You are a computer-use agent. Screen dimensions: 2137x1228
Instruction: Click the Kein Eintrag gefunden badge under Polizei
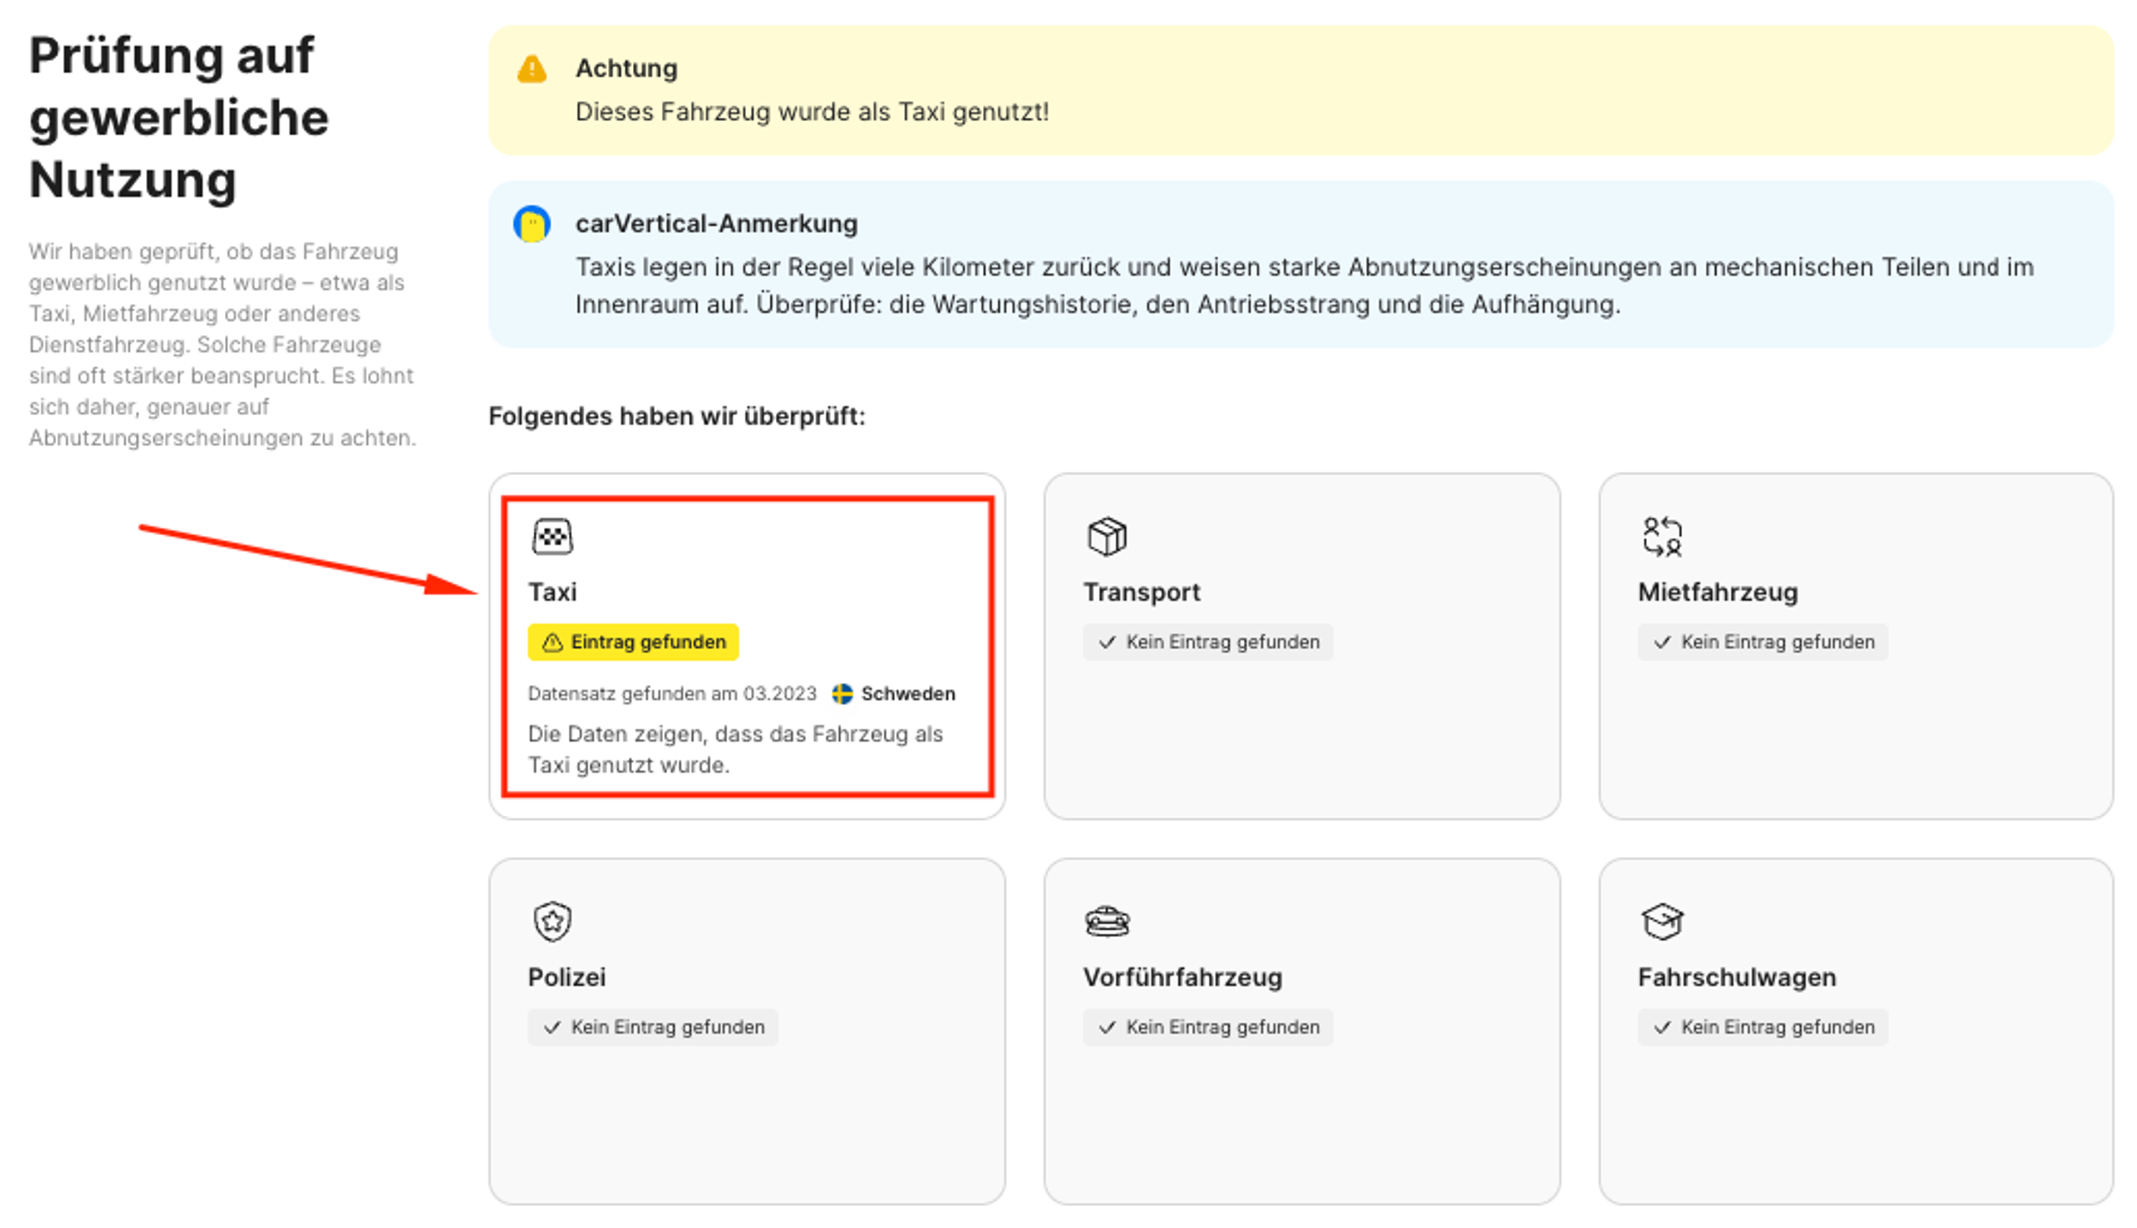pos(653,1027)
